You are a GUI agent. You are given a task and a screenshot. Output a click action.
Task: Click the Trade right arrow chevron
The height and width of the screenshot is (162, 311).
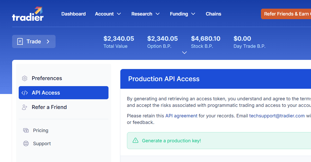click(x=48, y=41)
